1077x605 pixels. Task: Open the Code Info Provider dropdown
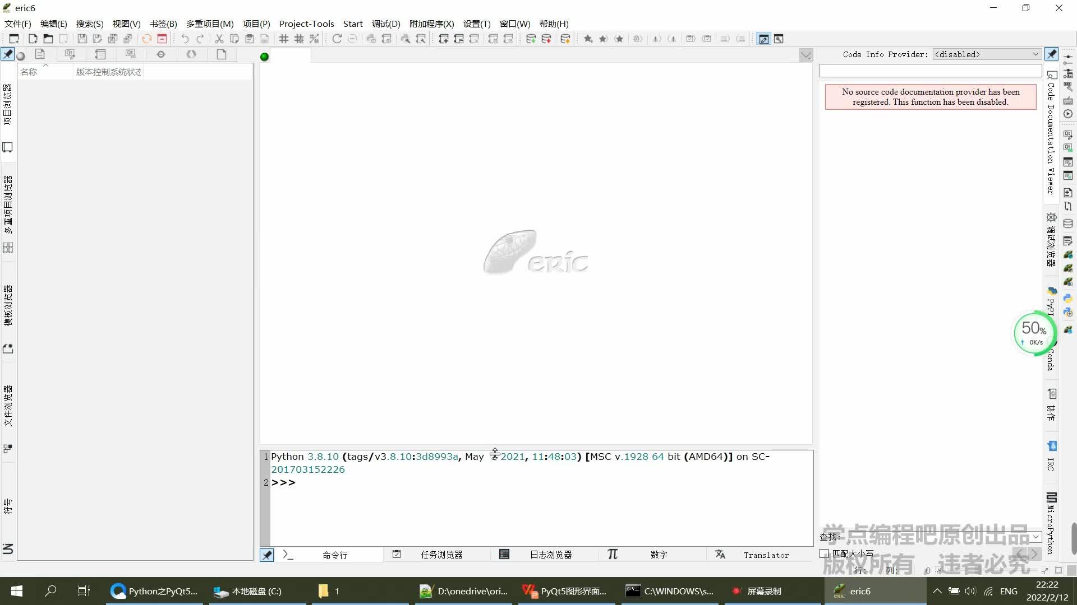coord(987,54)
